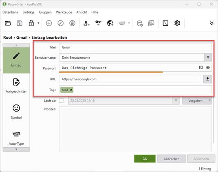Delete entry using trash icon
This screenshot has height=172, width=218.
(72, 23)
